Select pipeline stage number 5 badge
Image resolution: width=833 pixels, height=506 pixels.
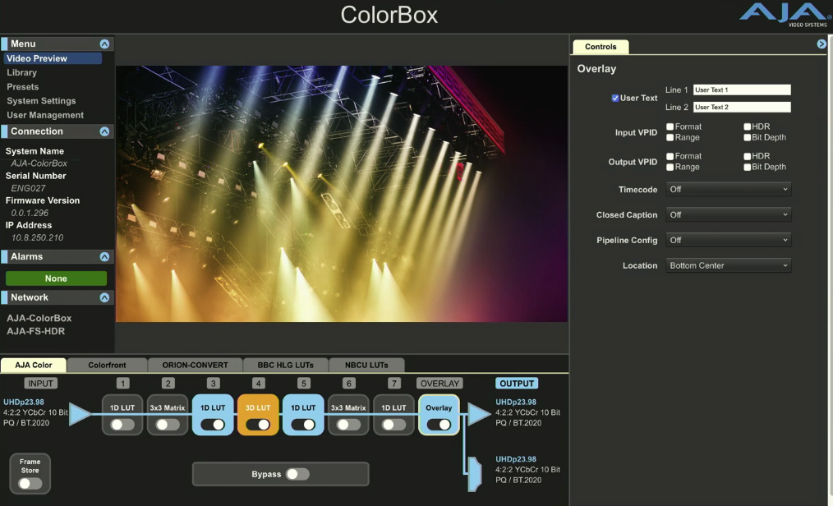coord(303,384)
